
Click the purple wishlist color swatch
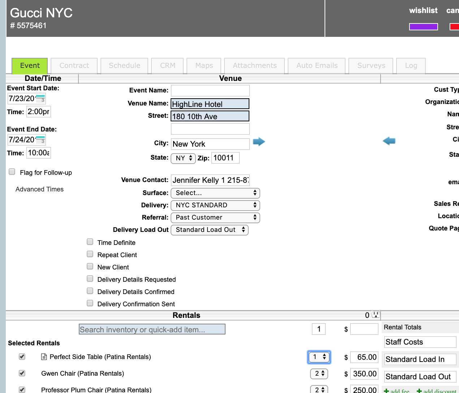[x=423, y=27]
